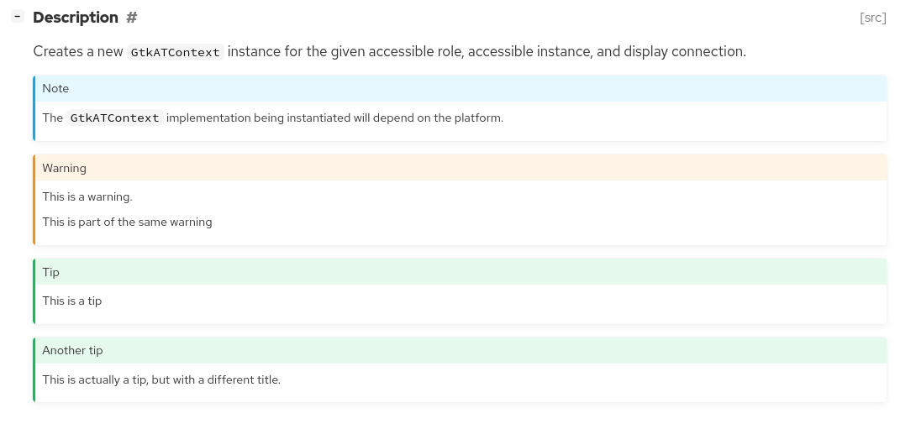Click the Tip admonition title
This screenshot has height=429, width=916.
[50, 272]
